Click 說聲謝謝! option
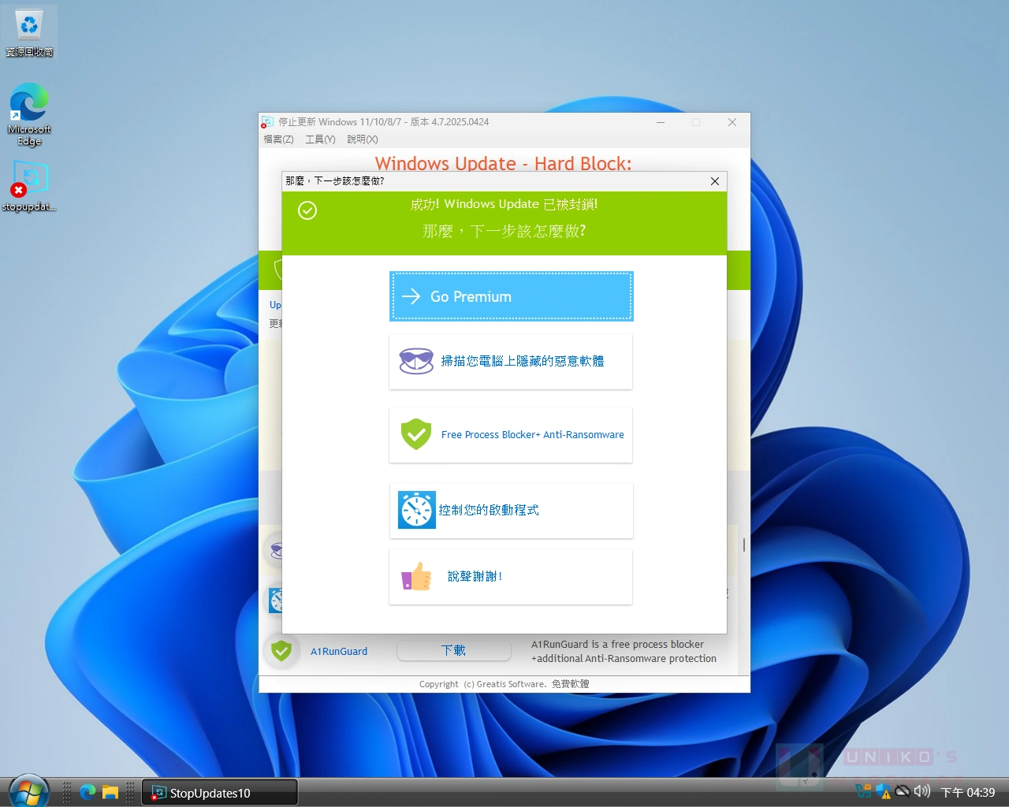This screenshot has width=1009, height=807. click(511, 577)
